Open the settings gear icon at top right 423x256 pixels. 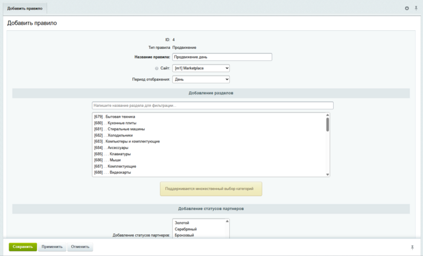[407, 8]
